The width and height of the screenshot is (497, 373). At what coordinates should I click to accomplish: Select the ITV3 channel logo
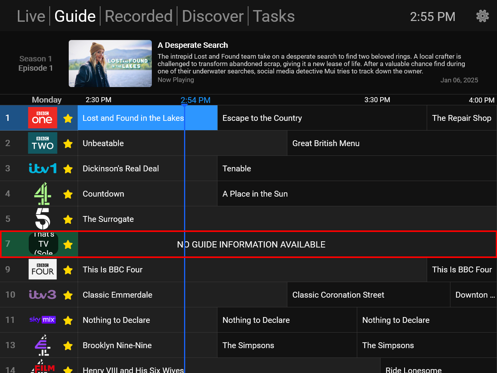43,295
